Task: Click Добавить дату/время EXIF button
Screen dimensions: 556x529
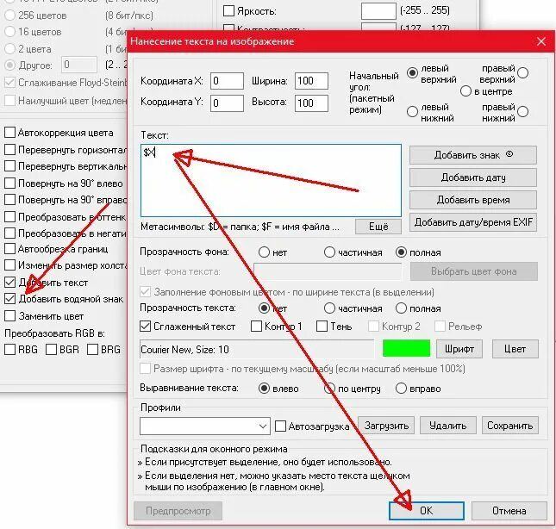Action: click(x=473, y=222)
